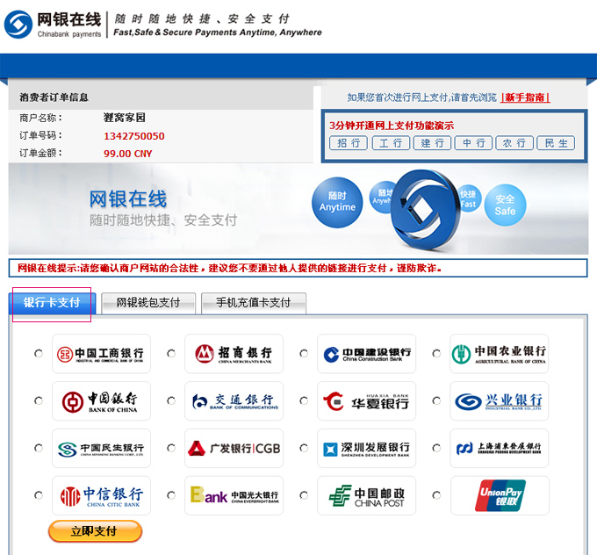Select the UnionPay 银联 radio button
The image size is (597, 555).
click(x=436, y=495)
